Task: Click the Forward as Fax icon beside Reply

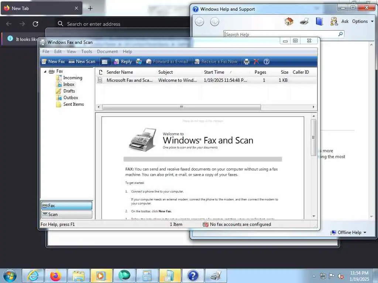Action: point(139,62)
